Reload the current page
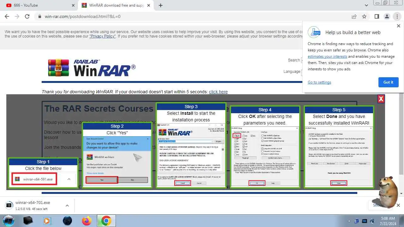The width and height of the screenshot is (404, 227). point(27,16)
